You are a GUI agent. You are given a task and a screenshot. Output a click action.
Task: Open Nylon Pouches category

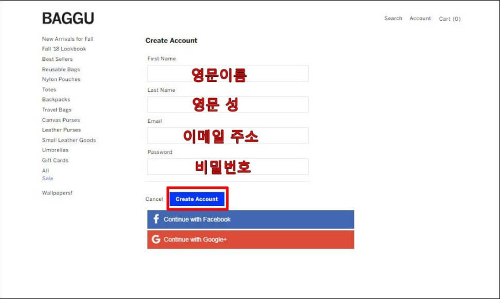[x=61, y=79]
